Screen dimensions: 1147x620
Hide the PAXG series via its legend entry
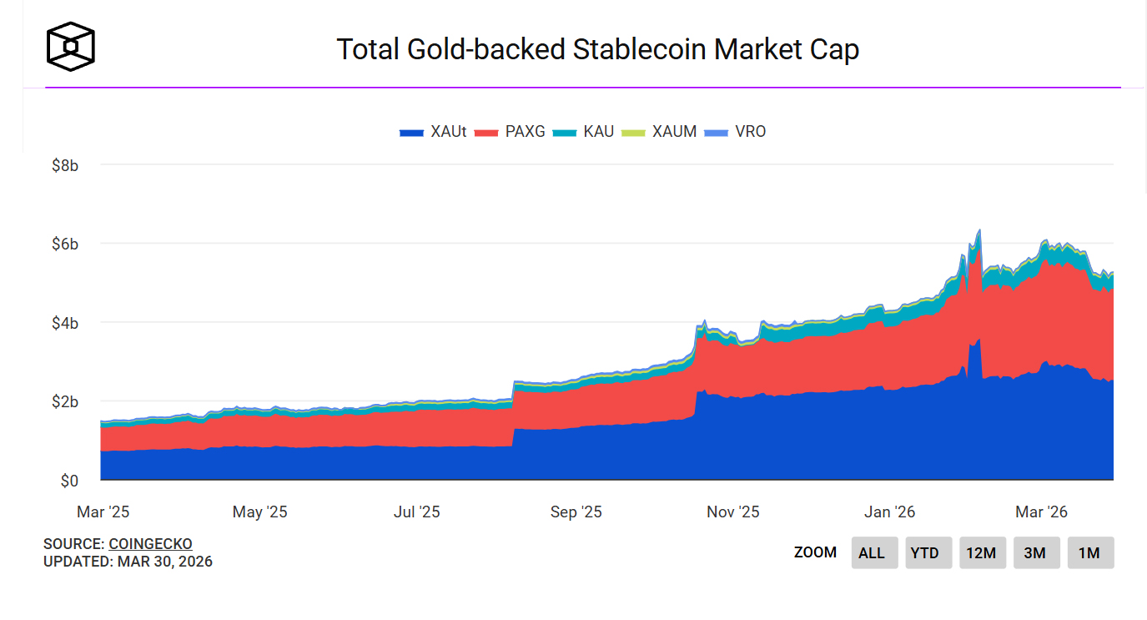click(x=525, y=131)
